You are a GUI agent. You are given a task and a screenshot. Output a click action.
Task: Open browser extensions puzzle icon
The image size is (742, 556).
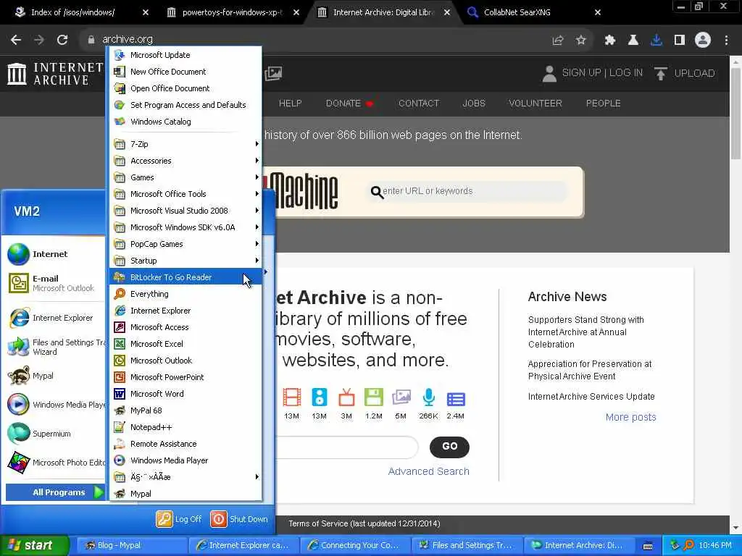[x=609, y=41]
